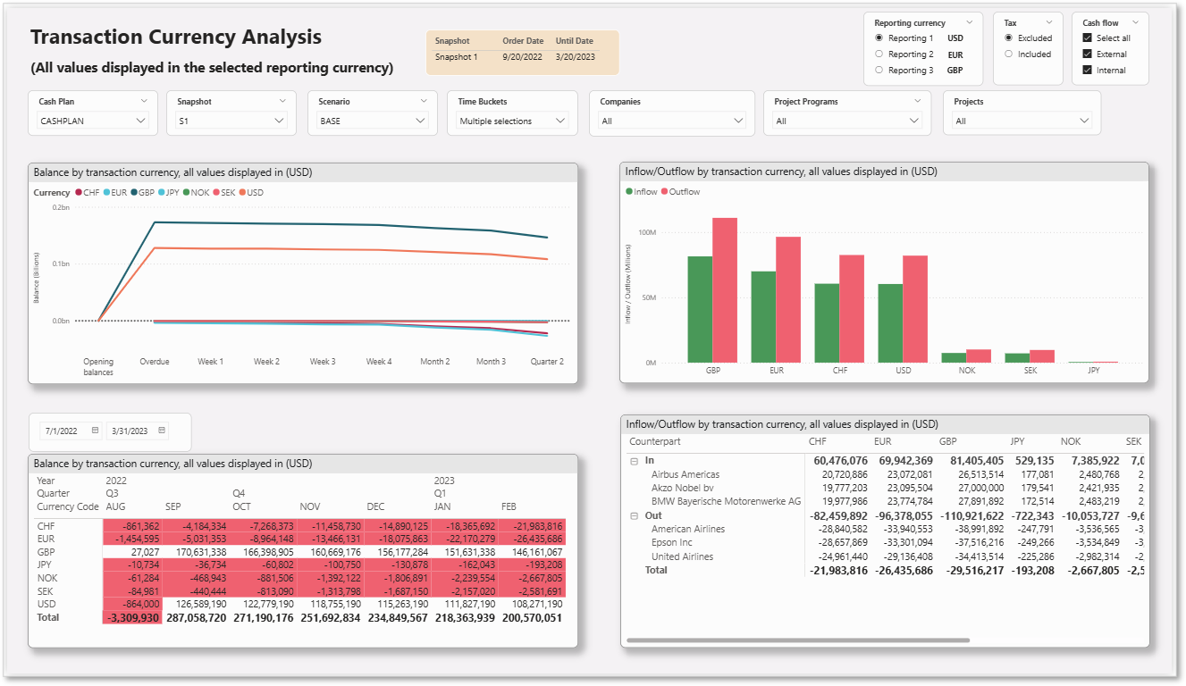
Task: Click USD legend marker in balance chart
Action: click(241, 193)
